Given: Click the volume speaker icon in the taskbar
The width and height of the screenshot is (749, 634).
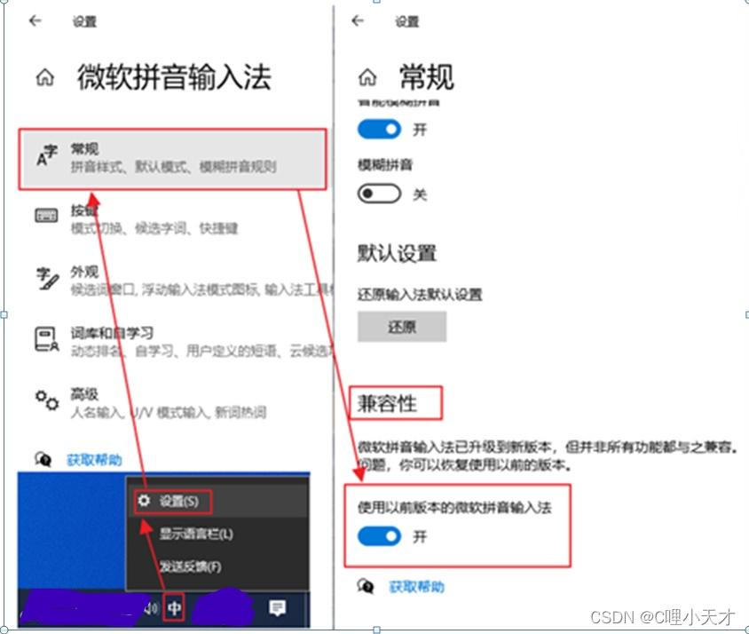Looking at the screenshot, I should 152,608.
